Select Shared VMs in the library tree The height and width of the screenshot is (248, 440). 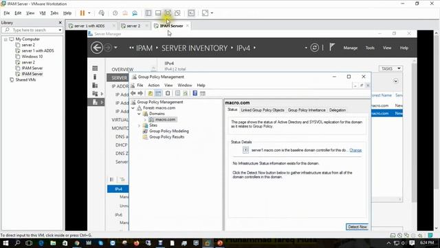pyautogui.click(x=25, y=80)
